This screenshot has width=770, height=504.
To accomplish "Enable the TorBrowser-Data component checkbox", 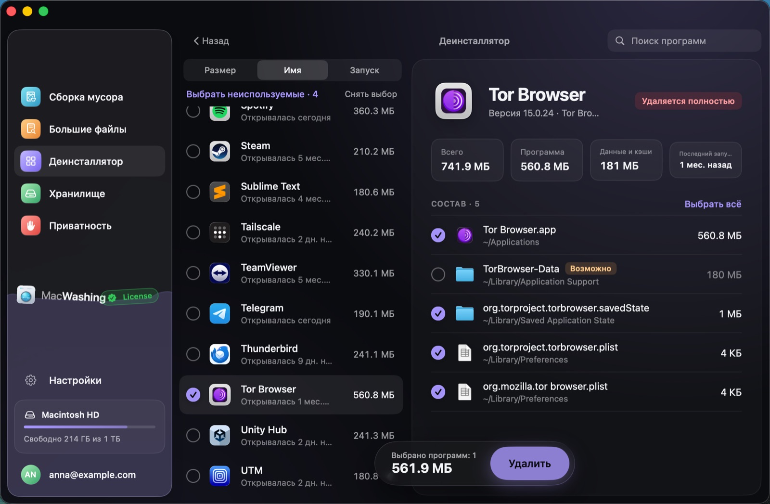I will coord(438,274).
